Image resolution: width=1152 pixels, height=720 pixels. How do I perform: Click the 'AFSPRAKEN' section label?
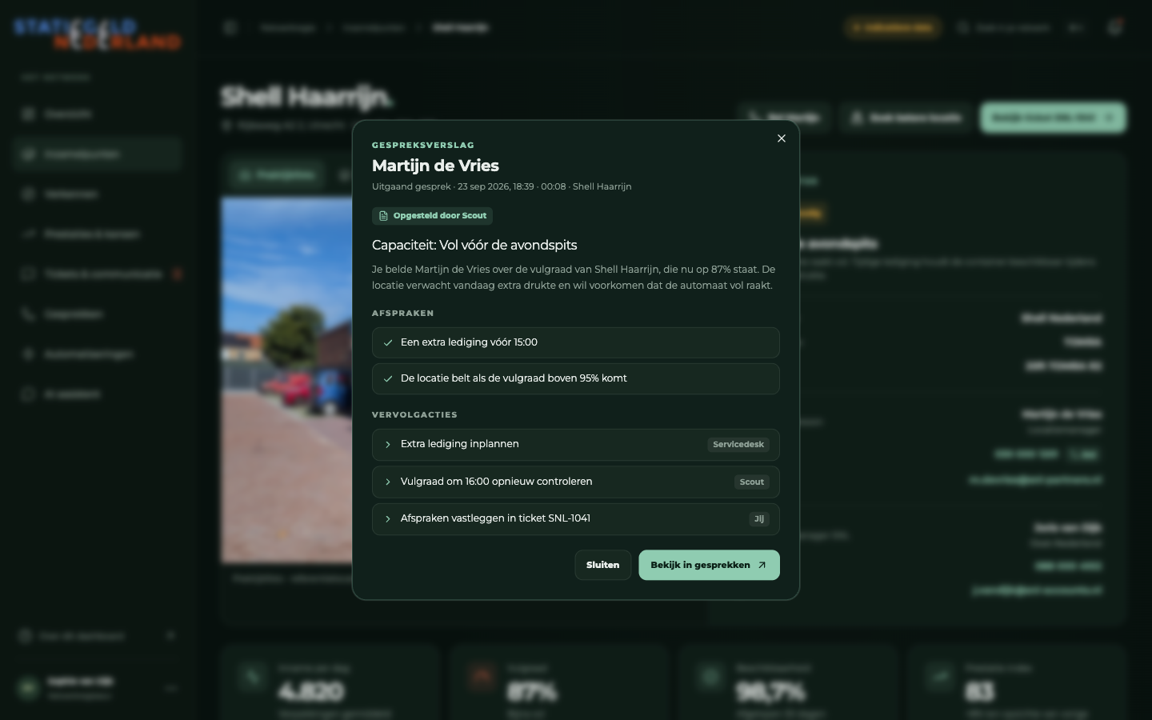[x=403, y=313]
